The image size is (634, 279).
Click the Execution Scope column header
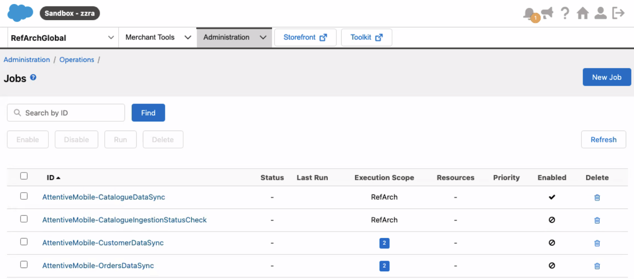tap(384, 178)
